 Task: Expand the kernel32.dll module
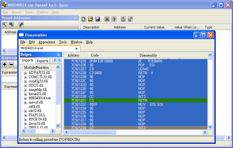coord(25,94)
